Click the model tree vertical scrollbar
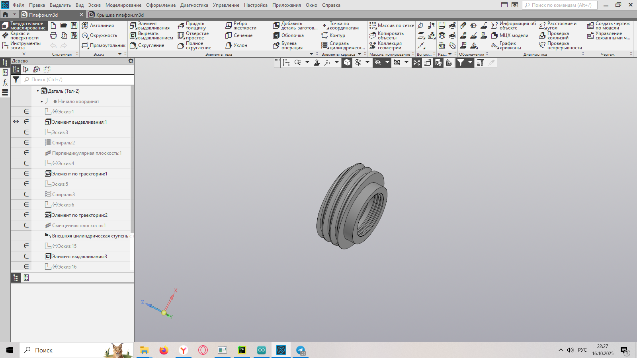This screenshot has width=637, height=358. (x=132, y=159)
